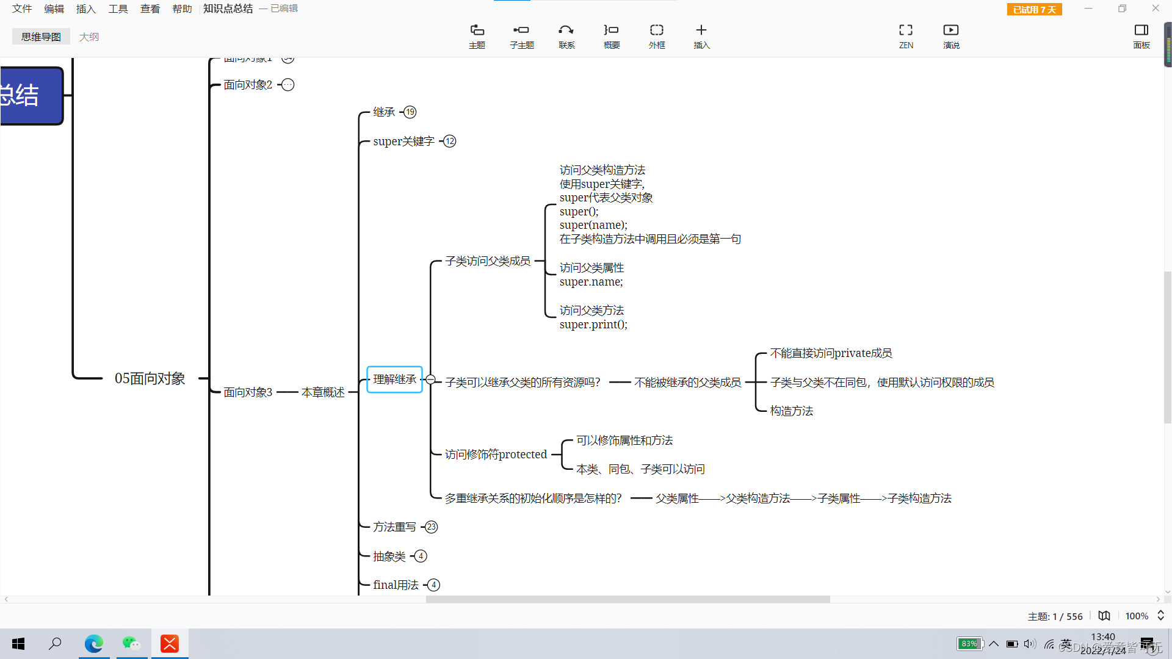Open the 查看 menu

(x=150, y=9)
